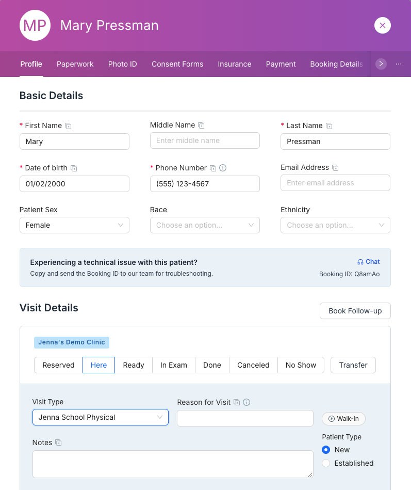411x490 pixels.
Task: Click the Middle Name input field
Action: pyautogui.click(x=205, y=140)
